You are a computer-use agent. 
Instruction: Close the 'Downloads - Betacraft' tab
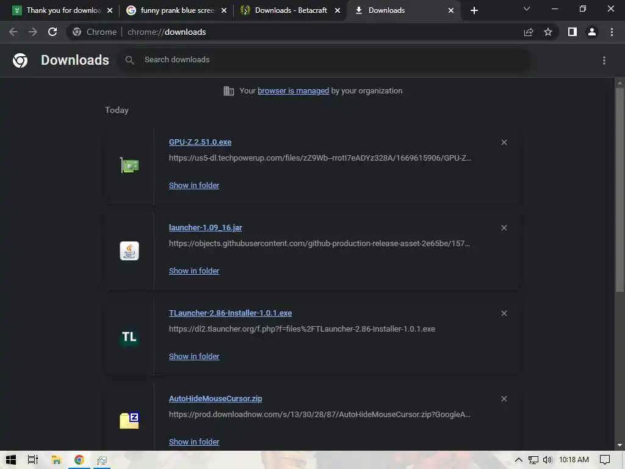pos(337,10)
